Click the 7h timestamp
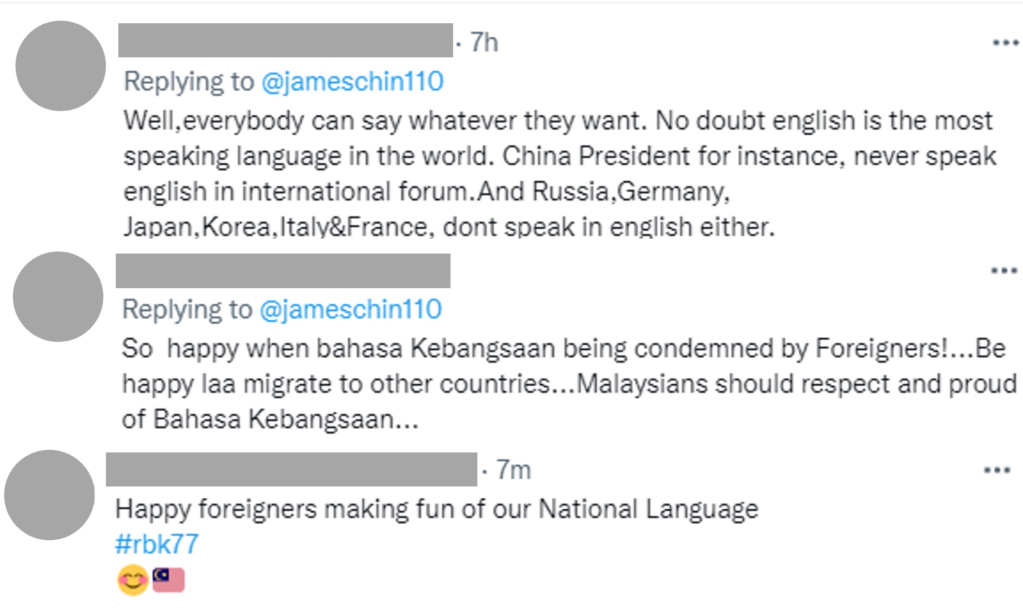The image size is (1023, 612). coord(484,42)
